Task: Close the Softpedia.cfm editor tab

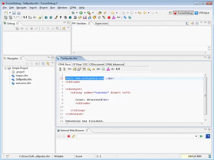Action: (80, 58)
